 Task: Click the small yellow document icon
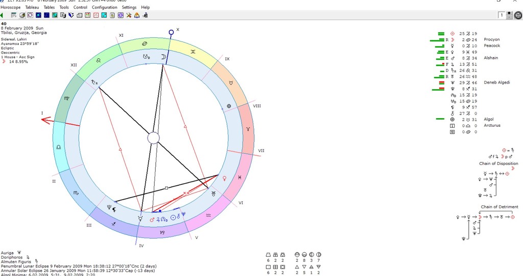[x=112, y=15]
